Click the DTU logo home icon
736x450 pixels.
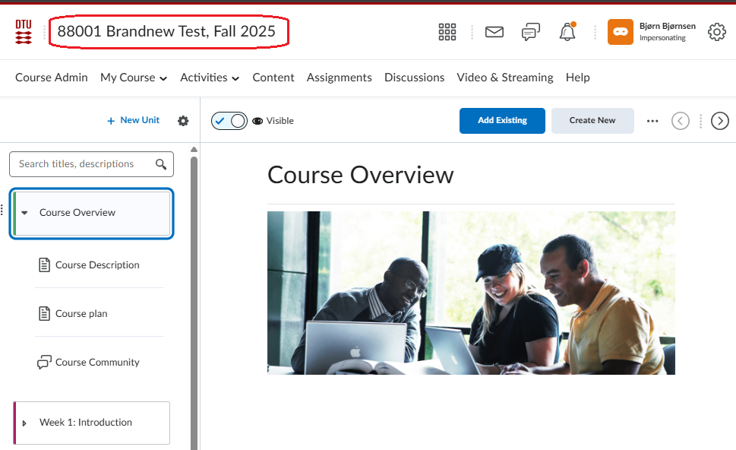[24, 32]
